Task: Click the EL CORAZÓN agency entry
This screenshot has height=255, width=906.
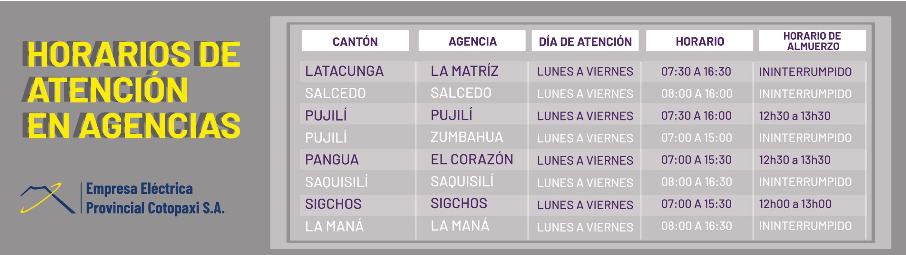Action: tap(472, 159)
